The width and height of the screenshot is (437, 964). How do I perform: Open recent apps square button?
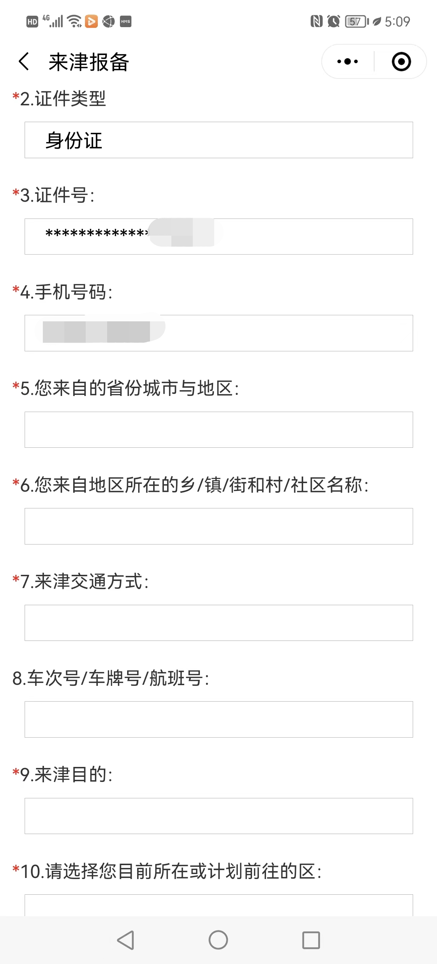click(x=311, y=940)
